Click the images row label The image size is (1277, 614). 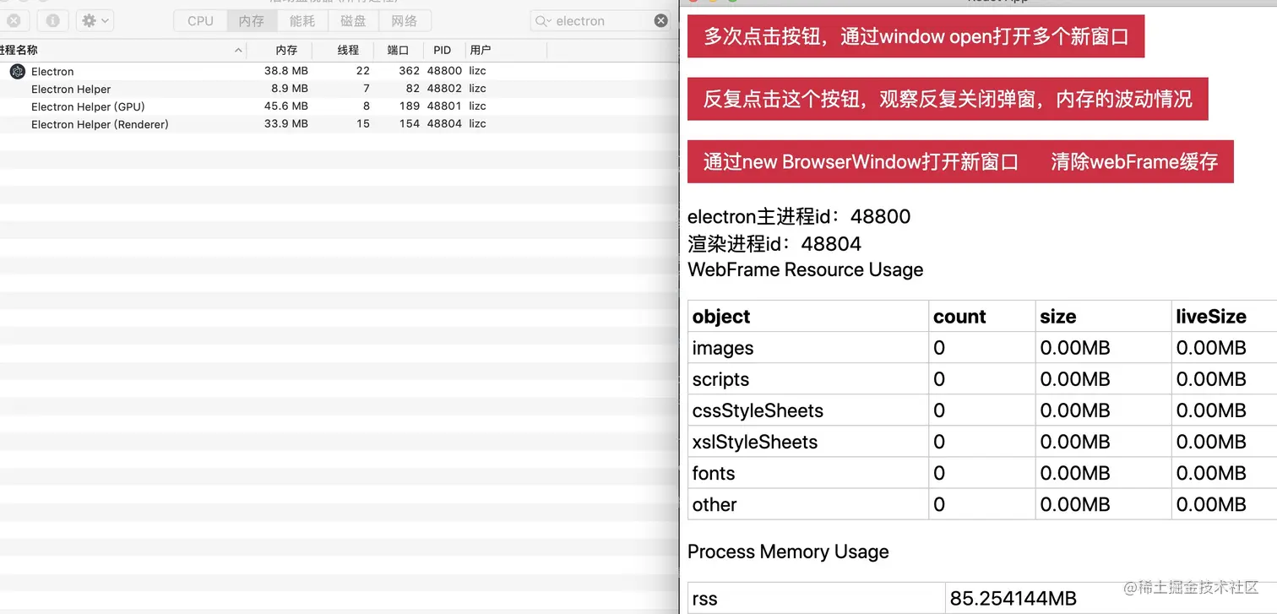pyautogui.click(x=723, y=348)
